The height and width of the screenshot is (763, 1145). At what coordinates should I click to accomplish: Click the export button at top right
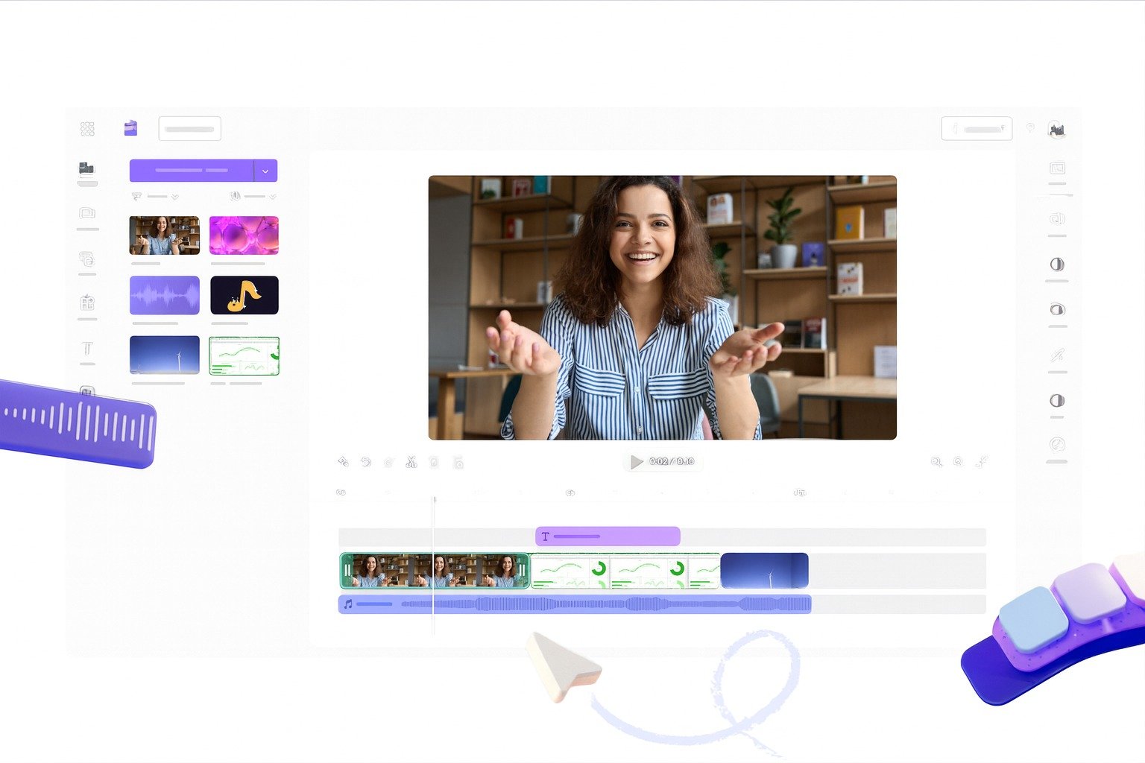977,129
